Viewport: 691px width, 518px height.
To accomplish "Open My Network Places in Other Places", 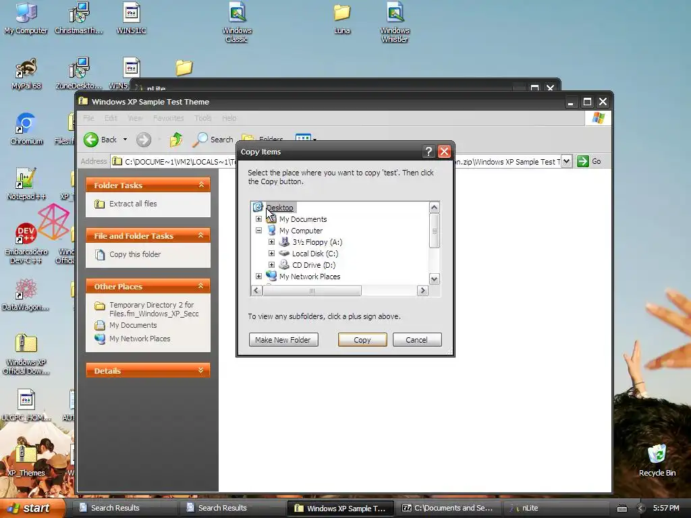I will click(x=139, y=339).
